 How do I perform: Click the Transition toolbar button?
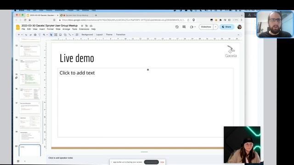(120, 35)
